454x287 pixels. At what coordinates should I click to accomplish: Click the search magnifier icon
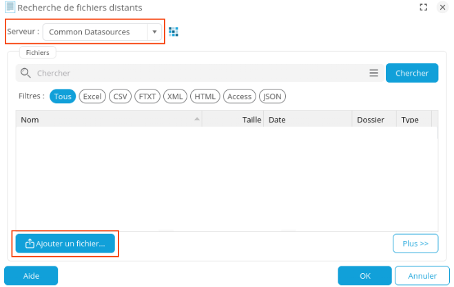pyautogui.click(x=25, y=73)
